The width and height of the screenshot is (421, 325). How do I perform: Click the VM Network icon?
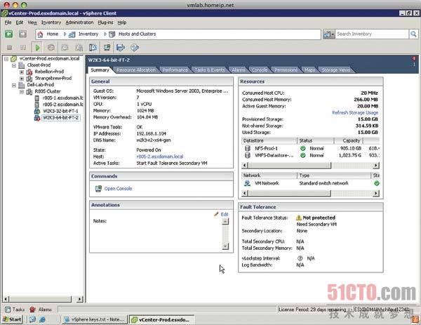point(247,183)
